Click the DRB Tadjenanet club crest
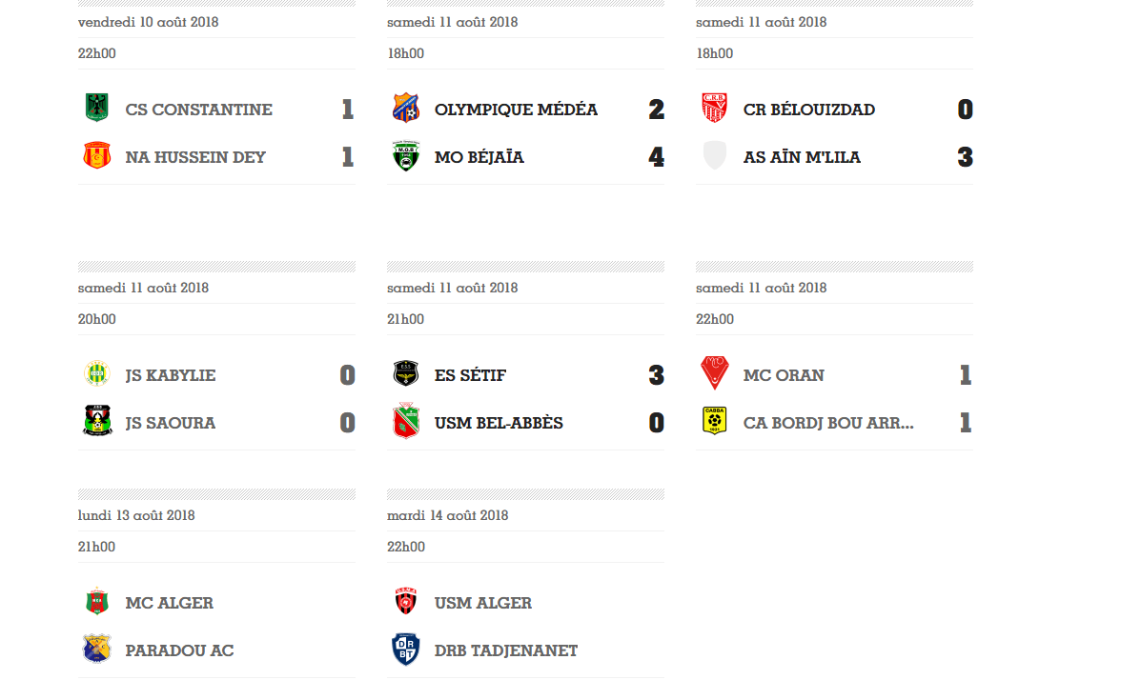Image resolution: width=1121 pixels, height=680 pixels. point(405,650)
